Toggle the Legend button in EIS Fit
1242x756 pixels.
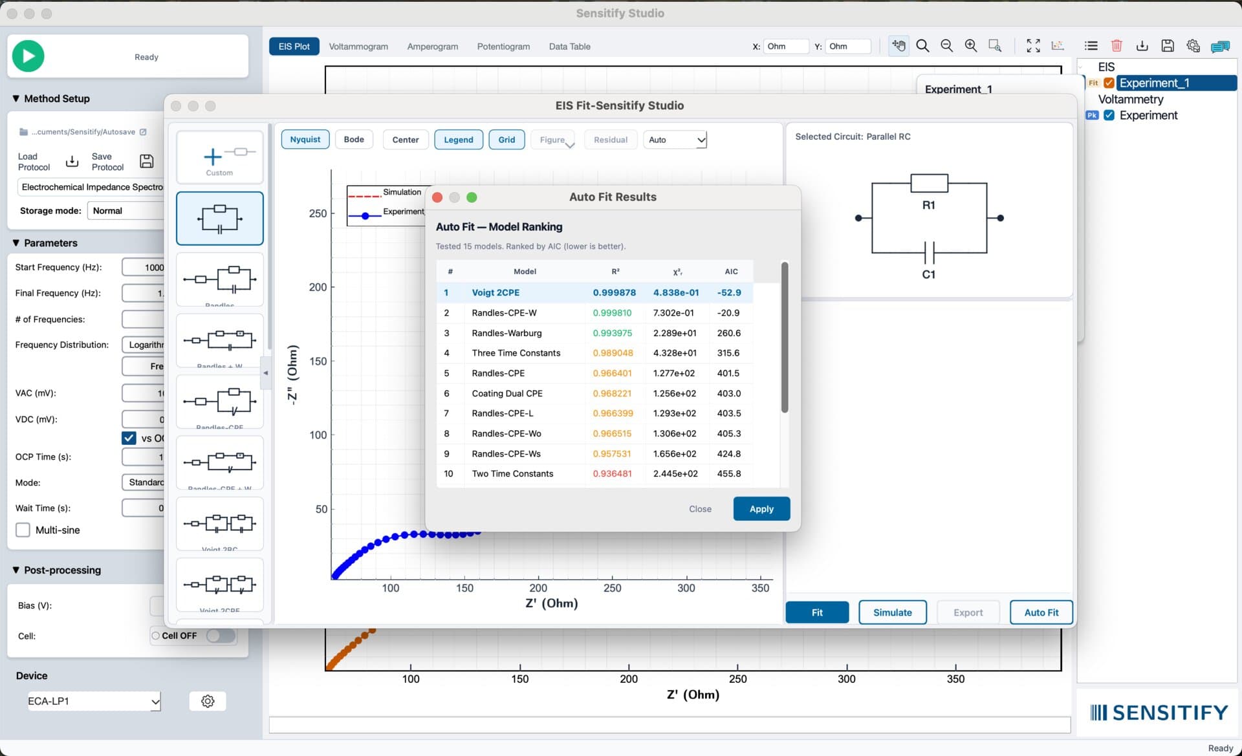(459, 140)
